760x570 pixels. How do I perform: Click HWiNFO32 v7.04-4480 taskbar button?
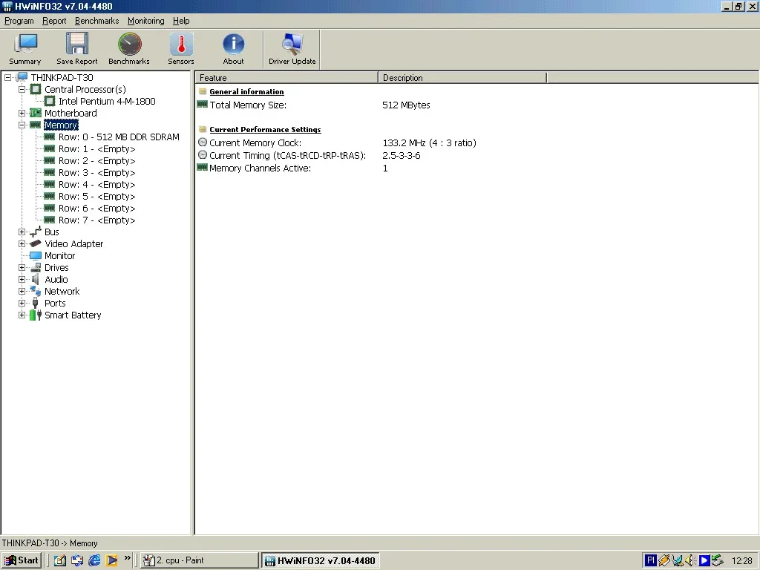click(x=321, y=560)
